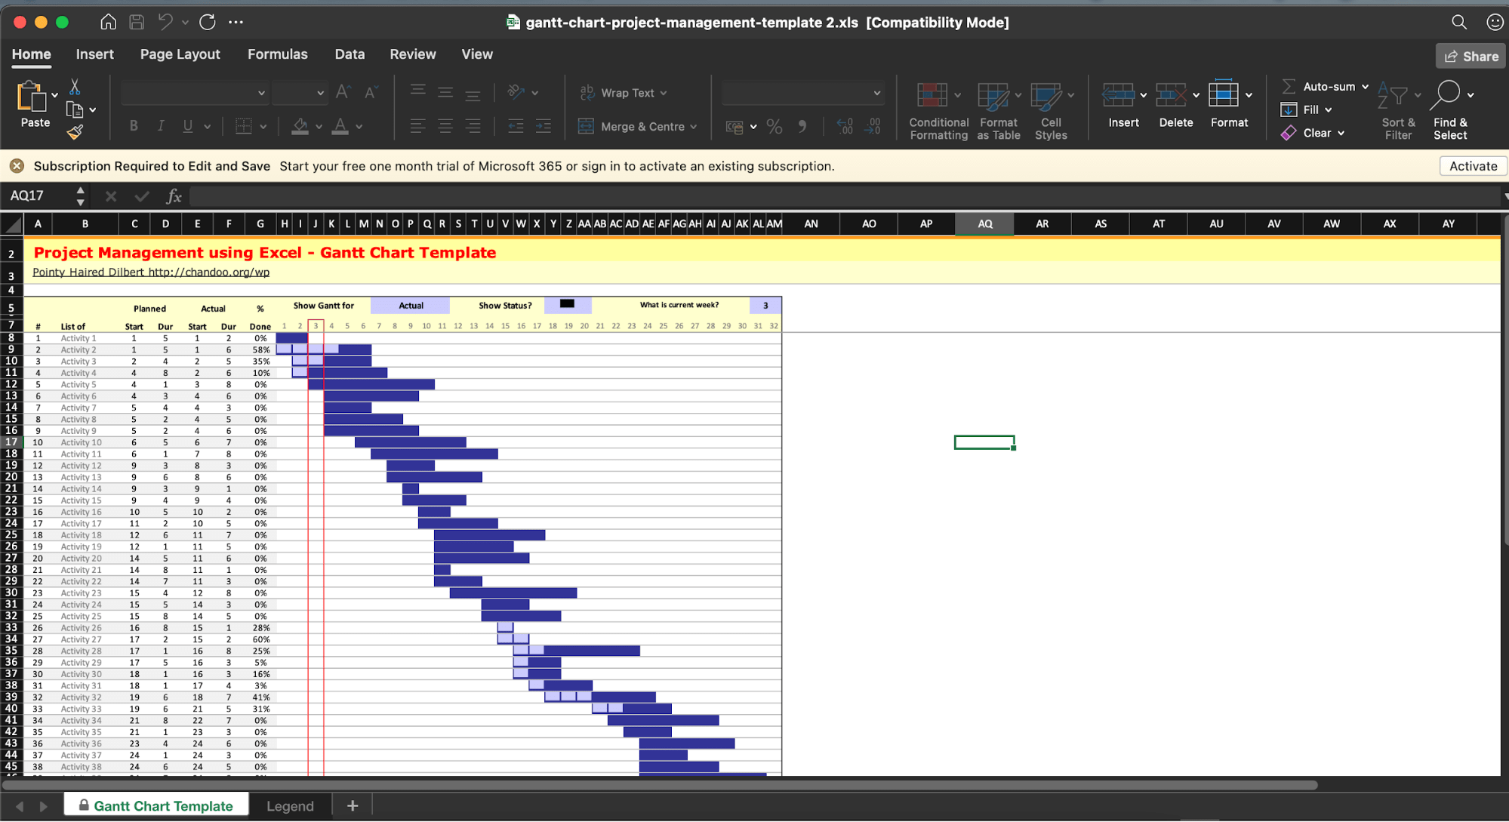The width and height of the screenshot is (1509, 822).
Task: Open the chandoo.org Pointy Haired Dilbert link
Action: (151, 272)
